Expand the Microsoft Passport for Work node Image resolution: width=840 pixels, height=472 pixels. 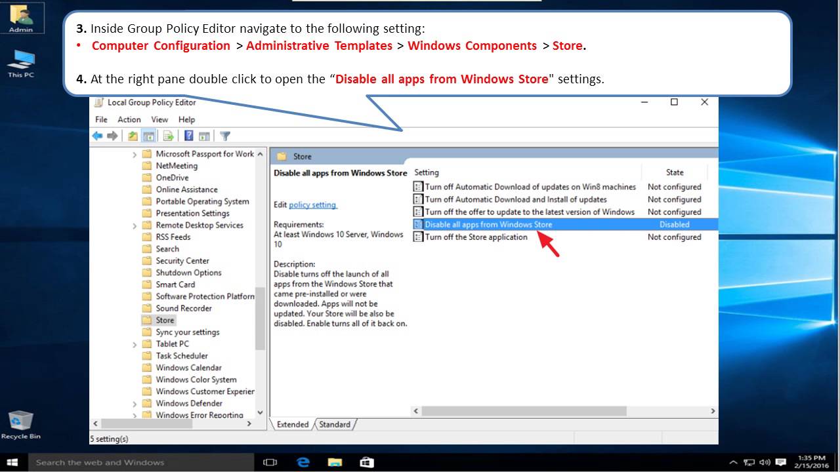(135, 154)
